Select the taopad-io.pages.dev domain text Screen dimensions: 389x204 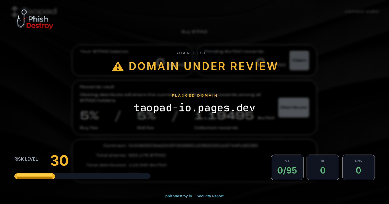(194, 108)
